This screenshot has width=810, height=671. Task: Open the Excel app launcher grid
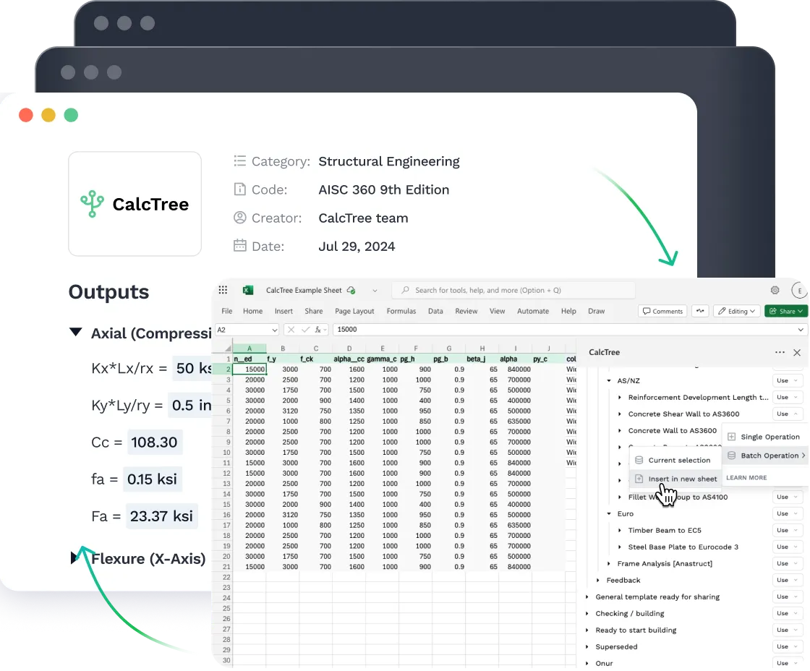[x=223, y=290]
